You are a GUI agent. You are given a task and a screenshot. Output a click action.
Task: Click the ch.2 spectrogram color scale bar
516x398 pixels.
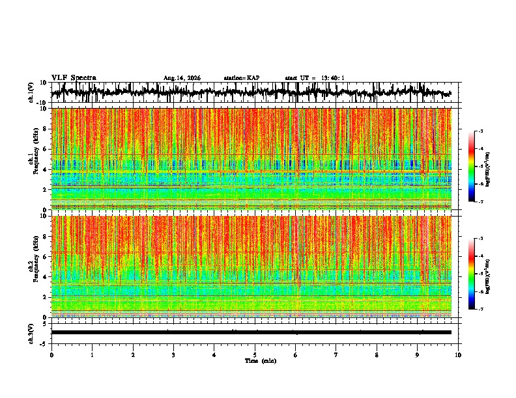[x=471, y=274]
